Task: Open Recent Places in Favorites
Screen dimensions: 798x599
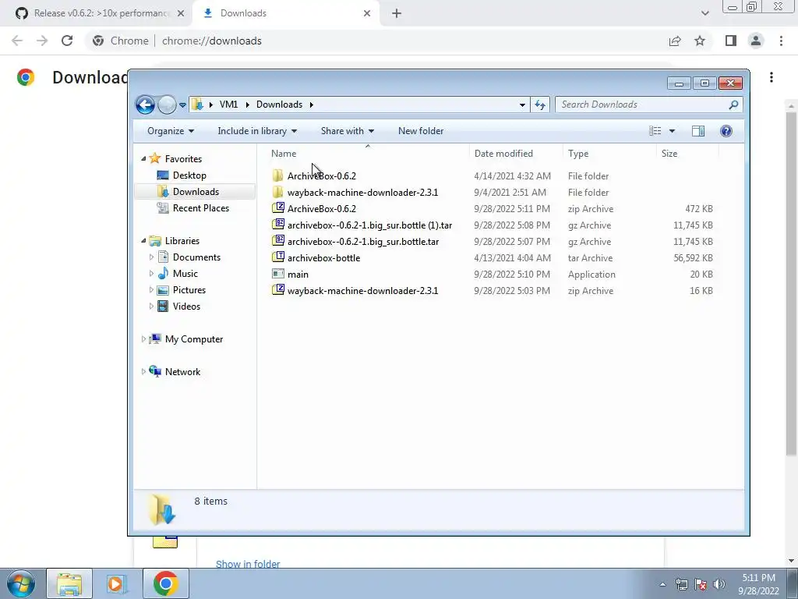Action: 200,207
